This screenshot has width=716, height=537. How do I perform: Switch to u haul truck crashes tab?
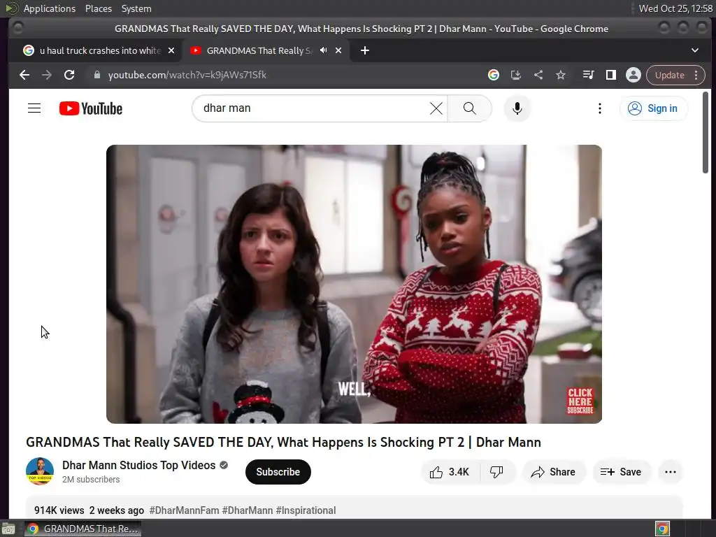94,50
